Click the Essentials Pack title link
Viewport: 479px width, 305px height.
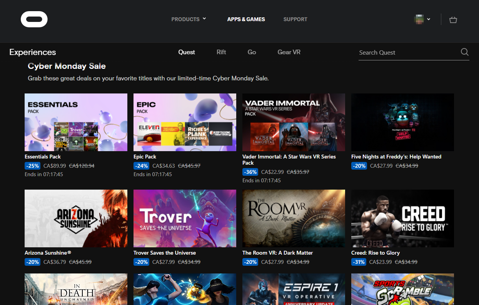[43, 157]
